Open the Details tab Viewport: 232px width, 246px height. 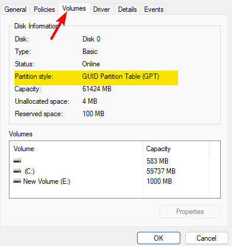(x=128, y=9)
